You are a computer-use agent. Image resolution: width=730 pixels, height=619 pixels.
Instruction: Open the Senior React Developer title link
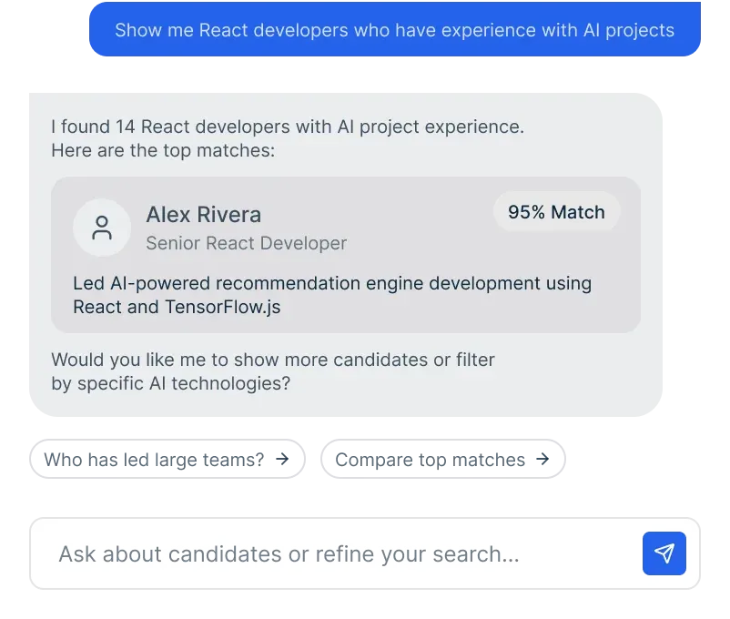point(246,243)
